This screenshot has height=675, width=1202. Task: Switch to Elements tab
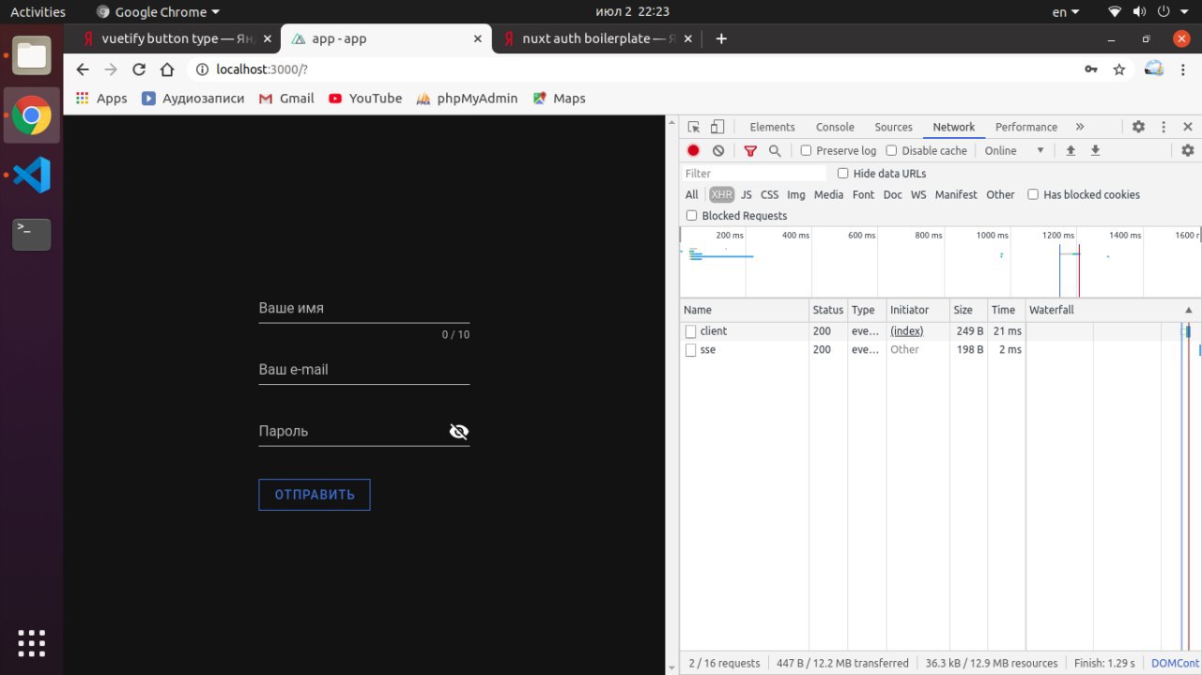click(772, 127)
